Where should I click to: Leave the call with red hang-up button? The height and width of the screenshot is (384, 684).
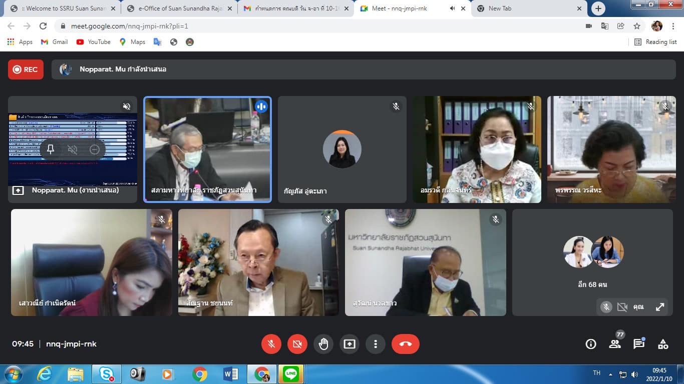pos(405,344)
